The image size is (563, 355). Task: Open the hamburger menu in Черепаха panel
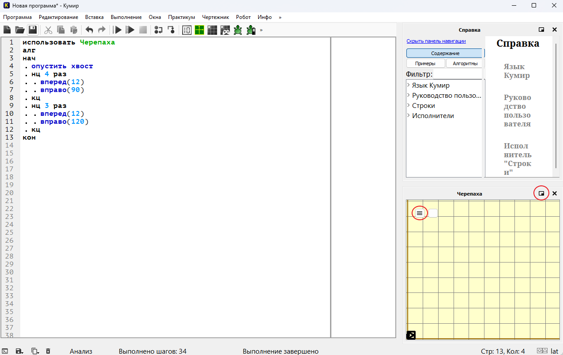coord(420,213)
